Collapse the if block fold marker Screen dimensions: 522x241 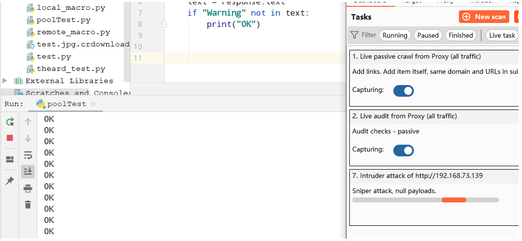(164, 24)
